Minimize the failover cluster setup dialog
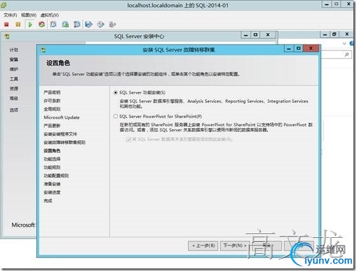356x271 pixels. pos(289,48)
